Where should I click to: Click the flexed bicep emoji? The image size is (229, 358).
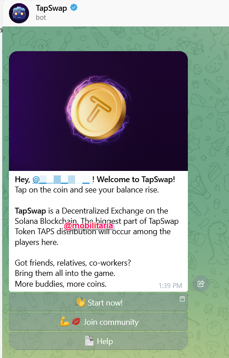[x=65, y=322]
